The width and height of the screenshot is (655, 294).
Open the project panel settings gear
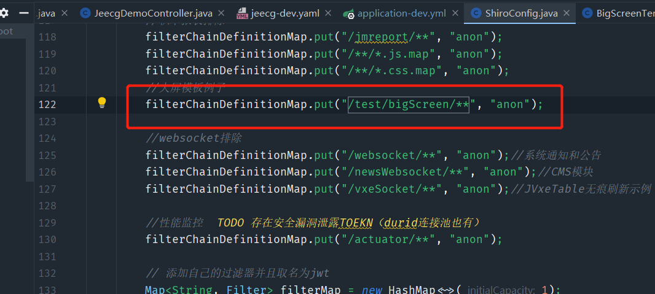[x=4, y=13]
